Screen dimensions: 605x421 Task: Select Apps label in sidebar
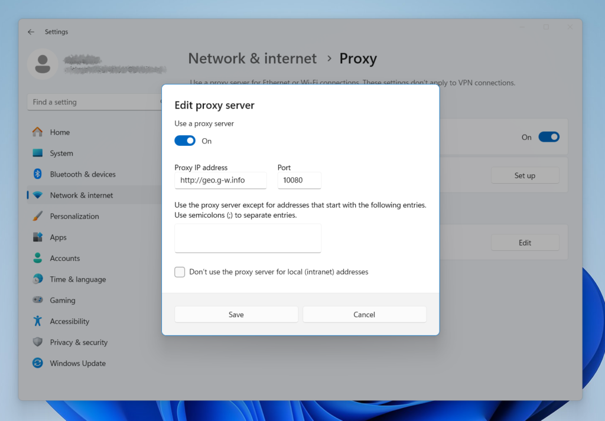[x=58, y=237]
